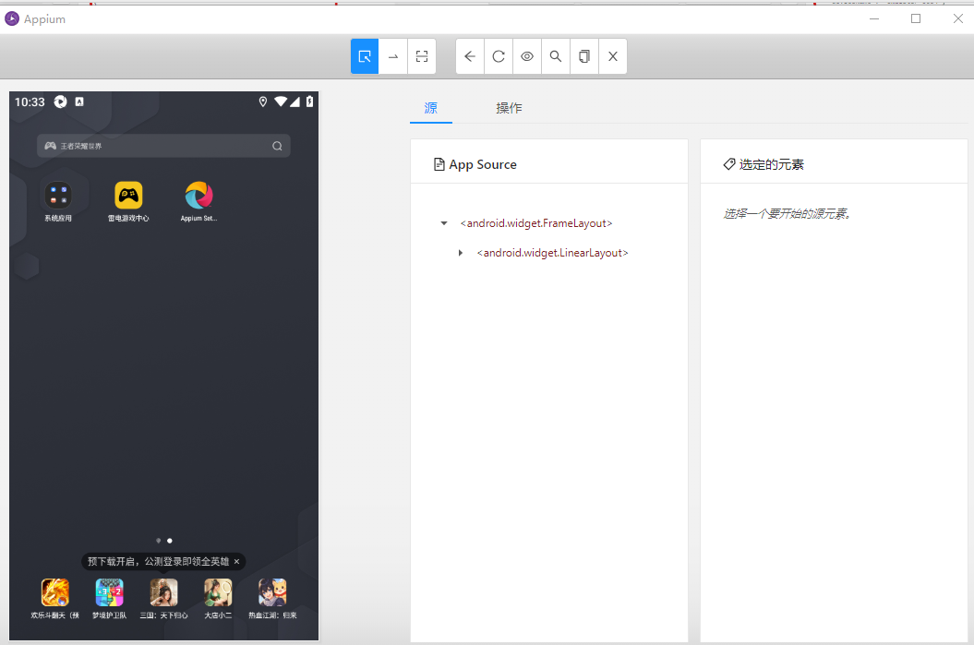Maximize the Appium window

click(916, 18)
